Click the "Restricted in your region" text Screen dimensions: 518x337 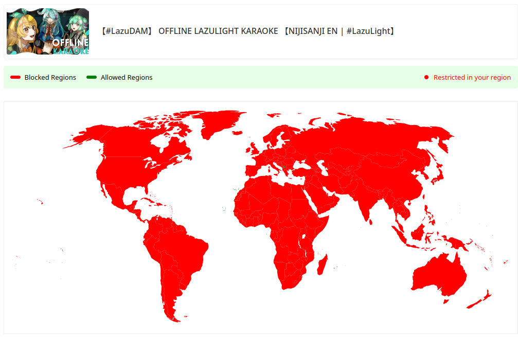click(x=472, y=78)
